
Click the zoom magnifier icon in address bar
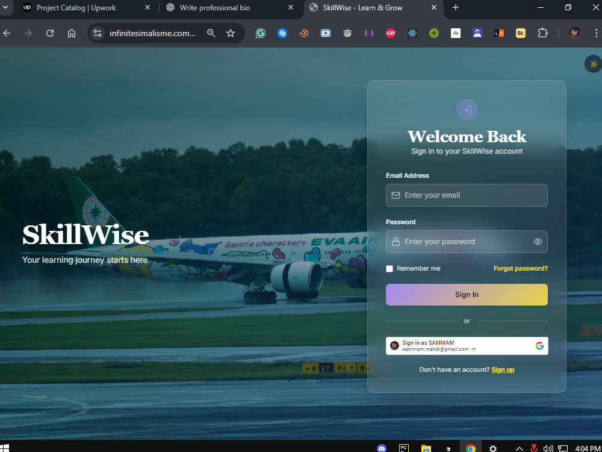click(x=211, y=33)
